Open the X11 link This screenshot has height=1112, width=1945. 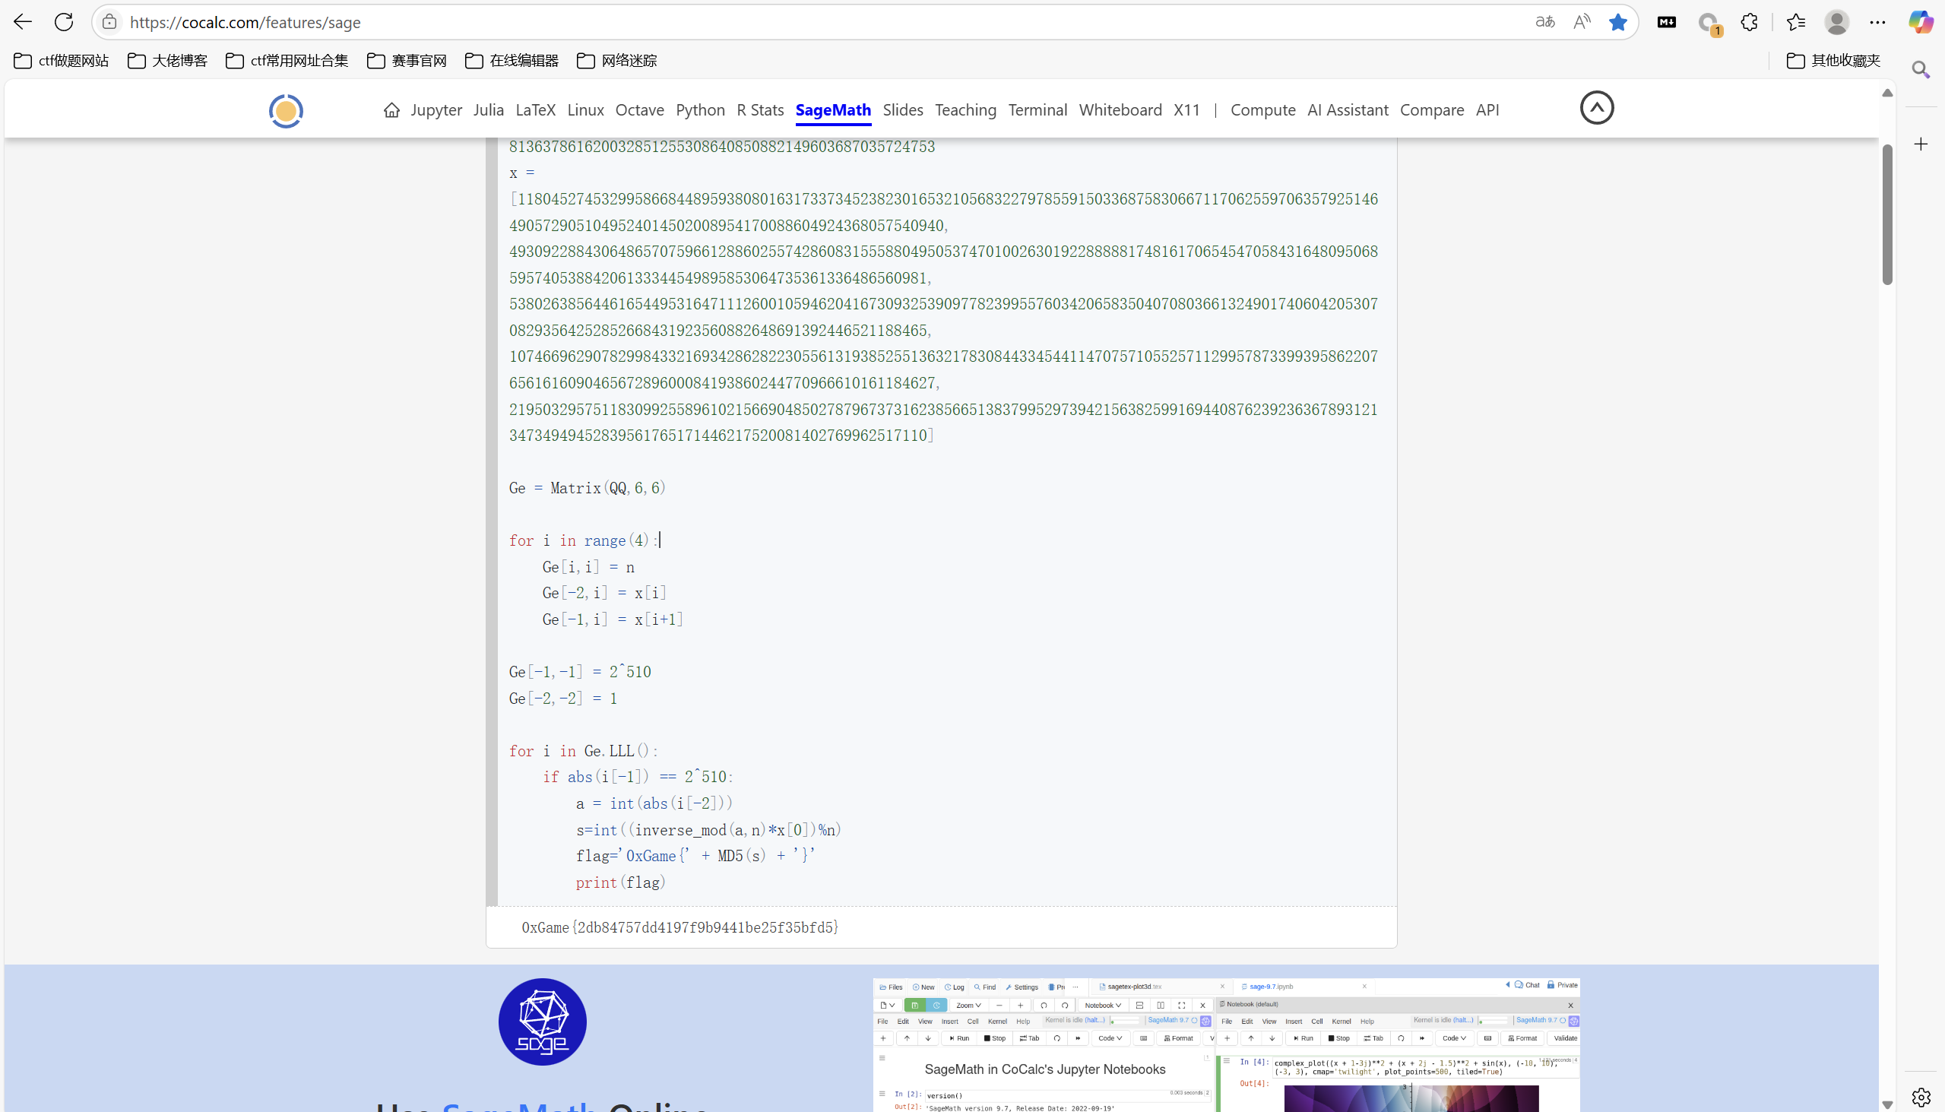pyautogui.click(x=1186, y=110)
